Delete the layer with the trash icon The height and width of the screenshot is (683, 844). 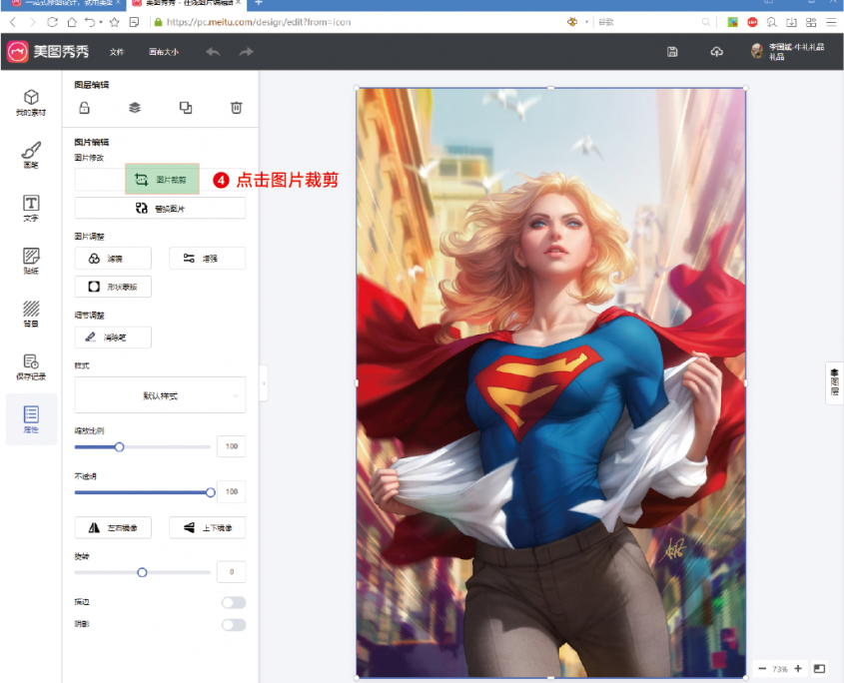click(x=237, y=108)
